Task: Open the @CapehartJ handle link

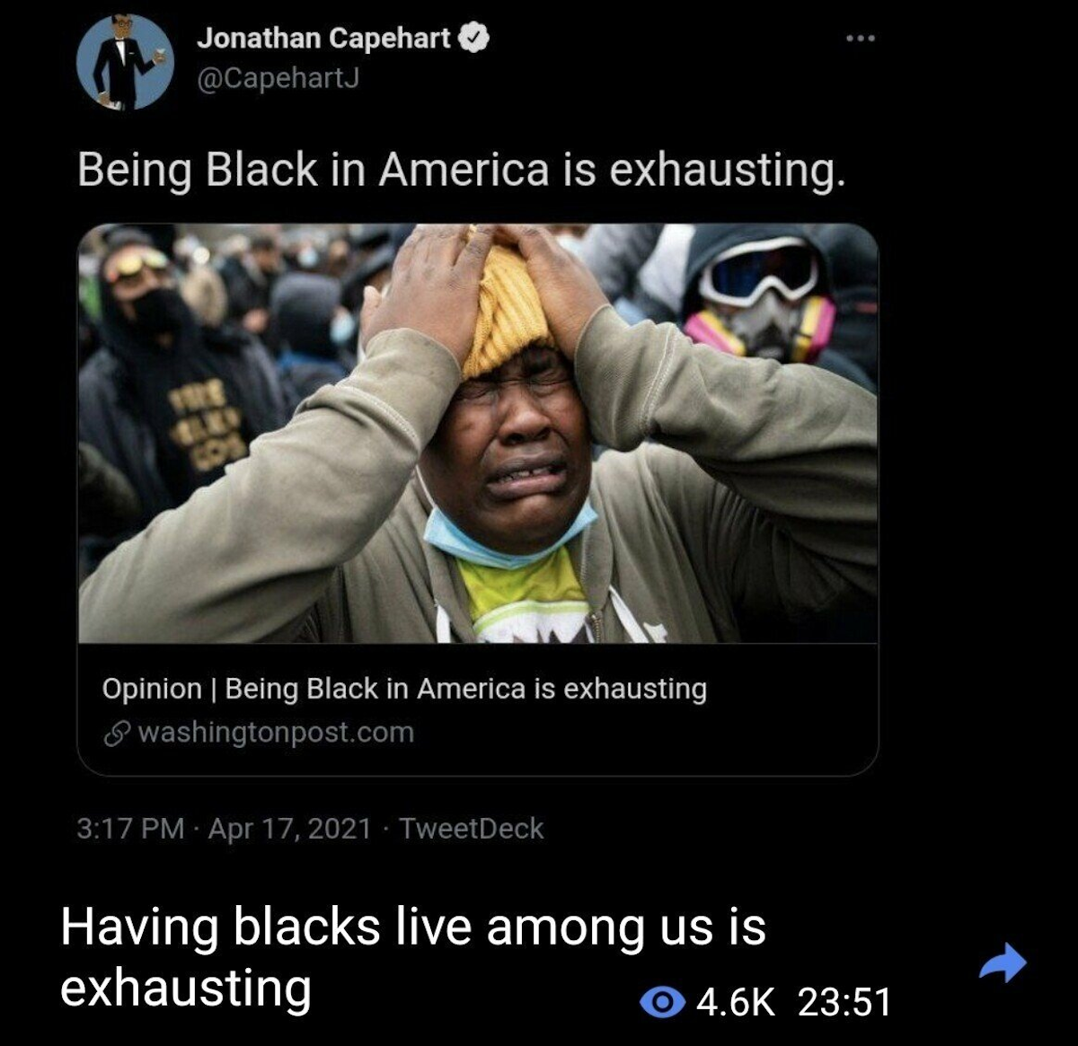Action: coord(278,78)
